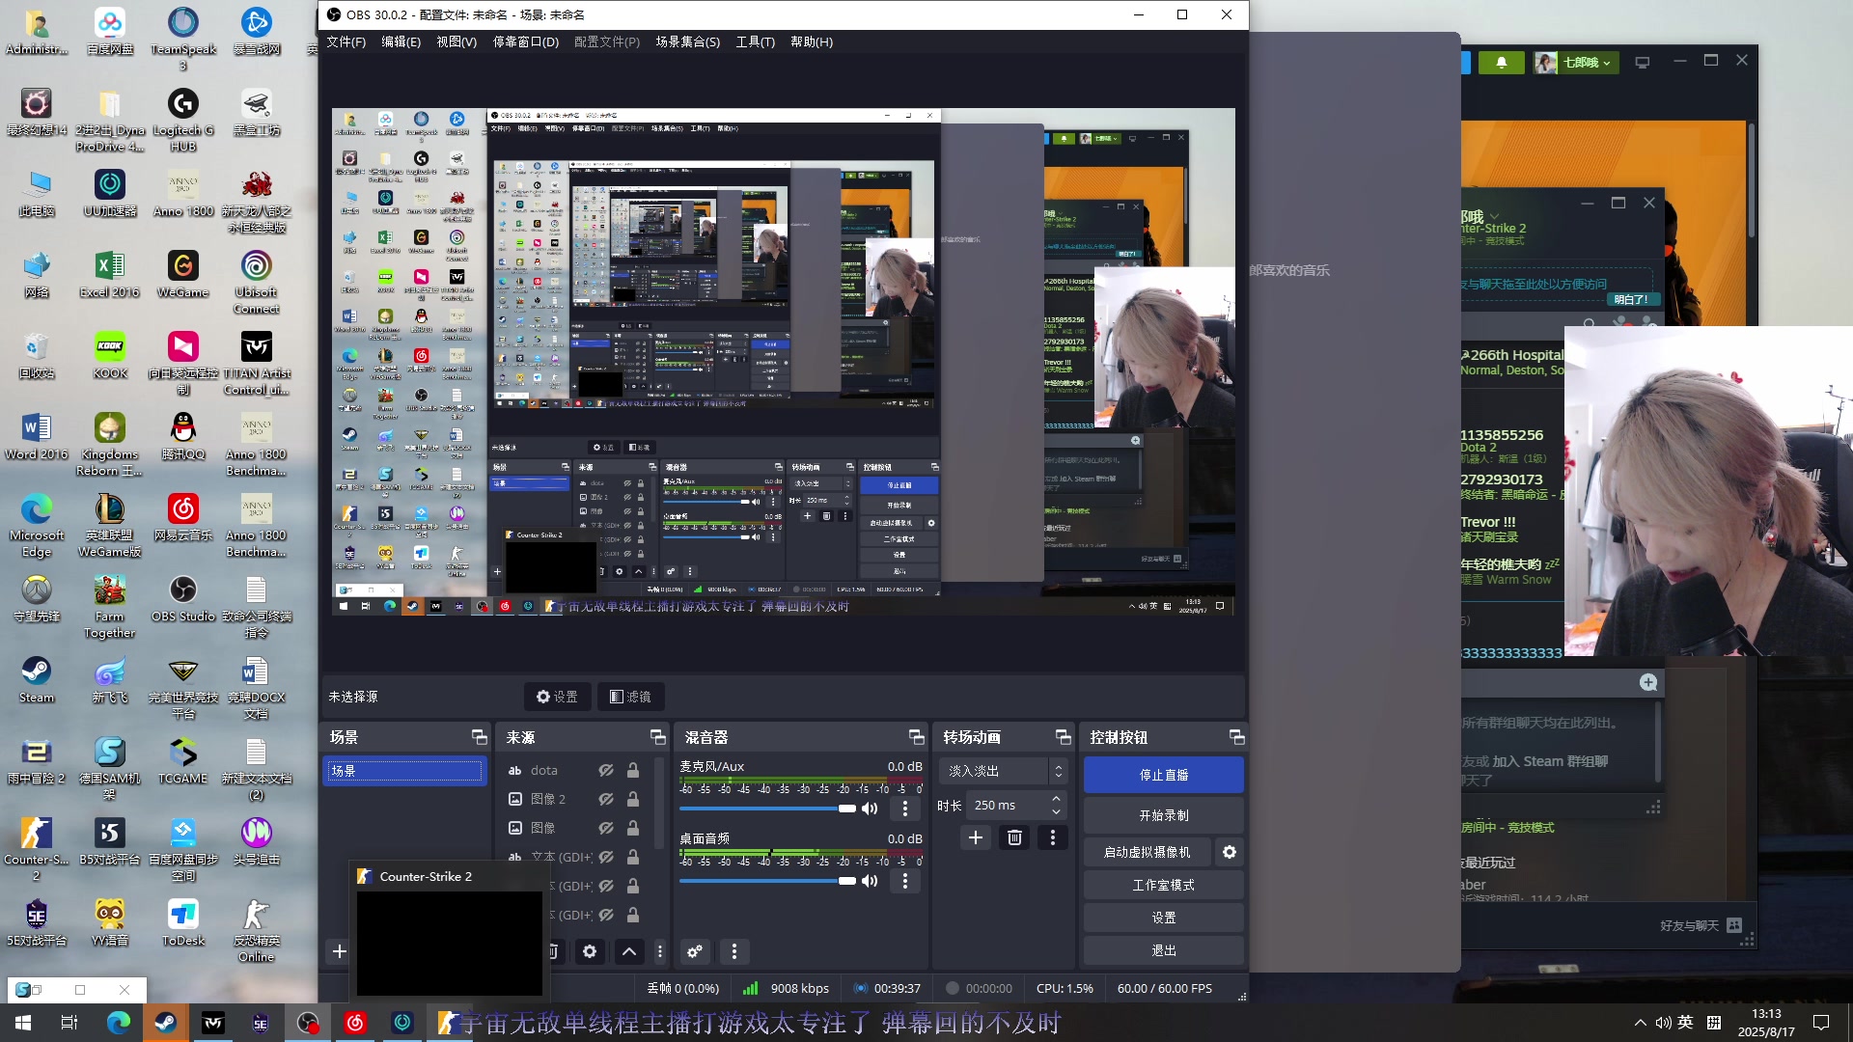Screen dimensions: 1853x1042
Task: Open Windows notification center icon
Action: 1821,1023
